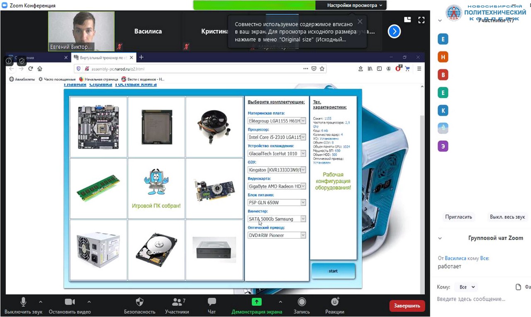This screenshot has height=317, width=531.
Task: Open Реакции emoji menu
Action: pos(335,306)
